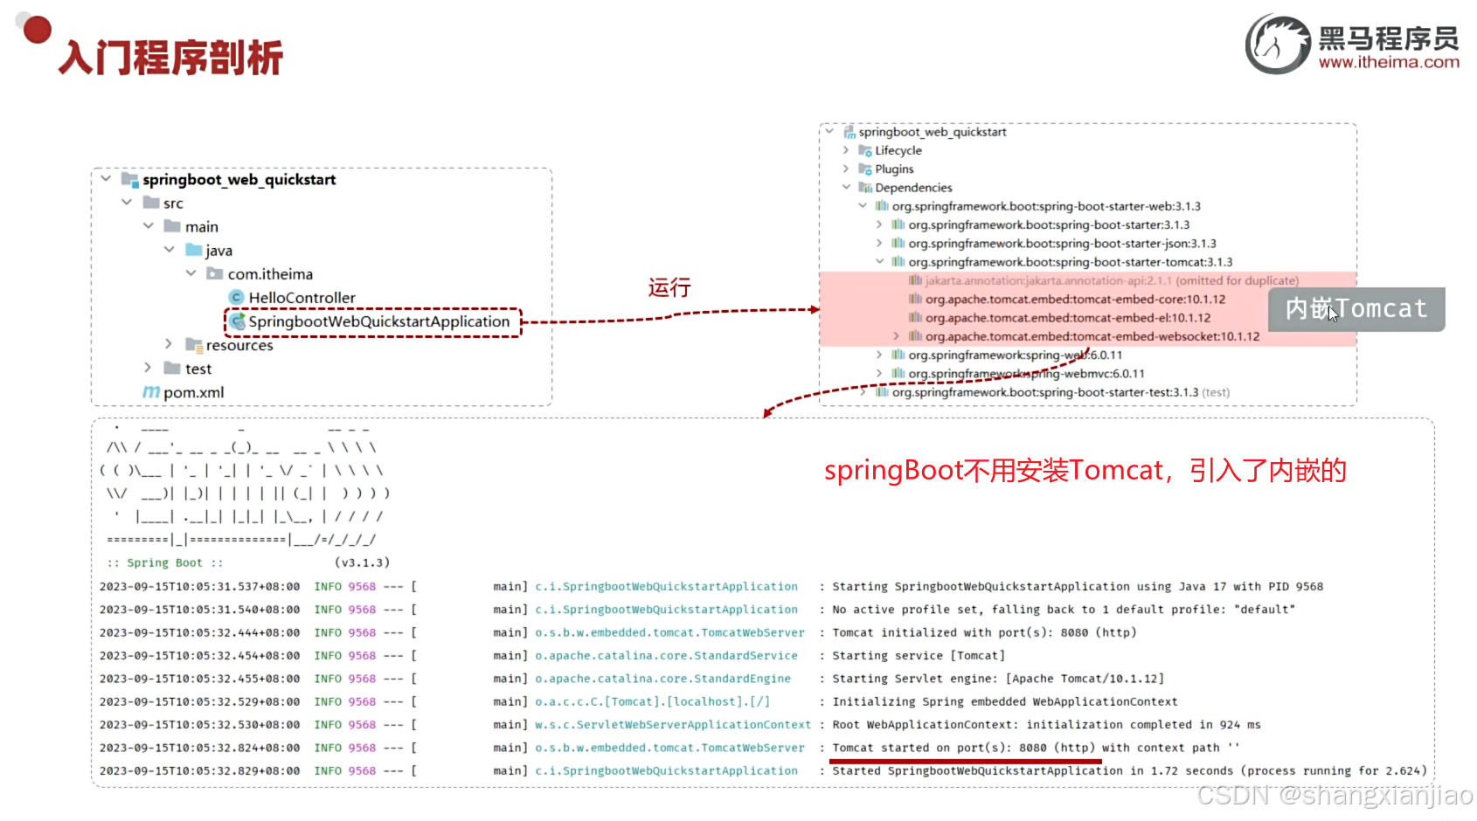Expand the spring-boot-starter:3.1.3 dependency
1477x821 pixels.
click(x=879, y=224)
